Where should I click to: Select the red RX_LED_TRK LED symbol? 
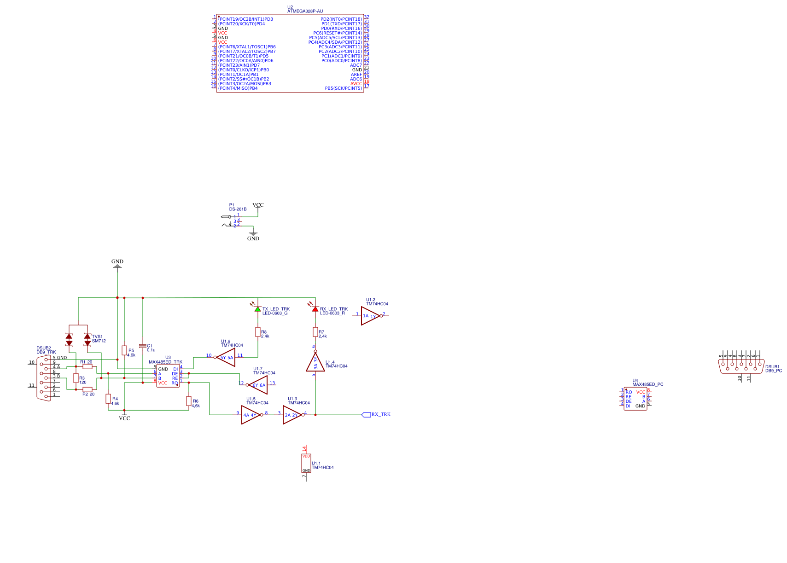click(315, 309)
